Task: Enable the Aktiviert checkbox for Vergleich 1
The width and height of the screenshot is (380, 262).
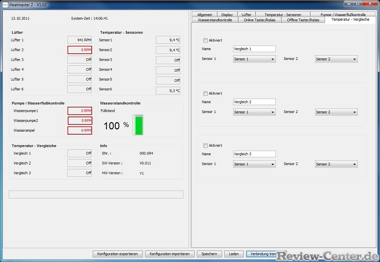Action: click(206, 41)
